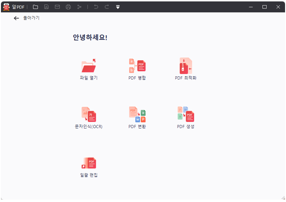The height and width of the screenshot is (202, 286).
Task: Click the PDF 병합 label
Action: 137,78
